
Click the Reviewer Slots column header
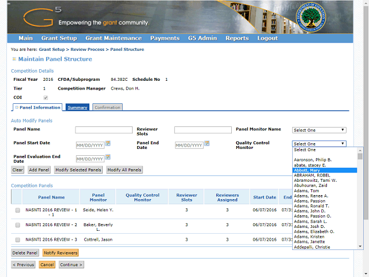186,197
